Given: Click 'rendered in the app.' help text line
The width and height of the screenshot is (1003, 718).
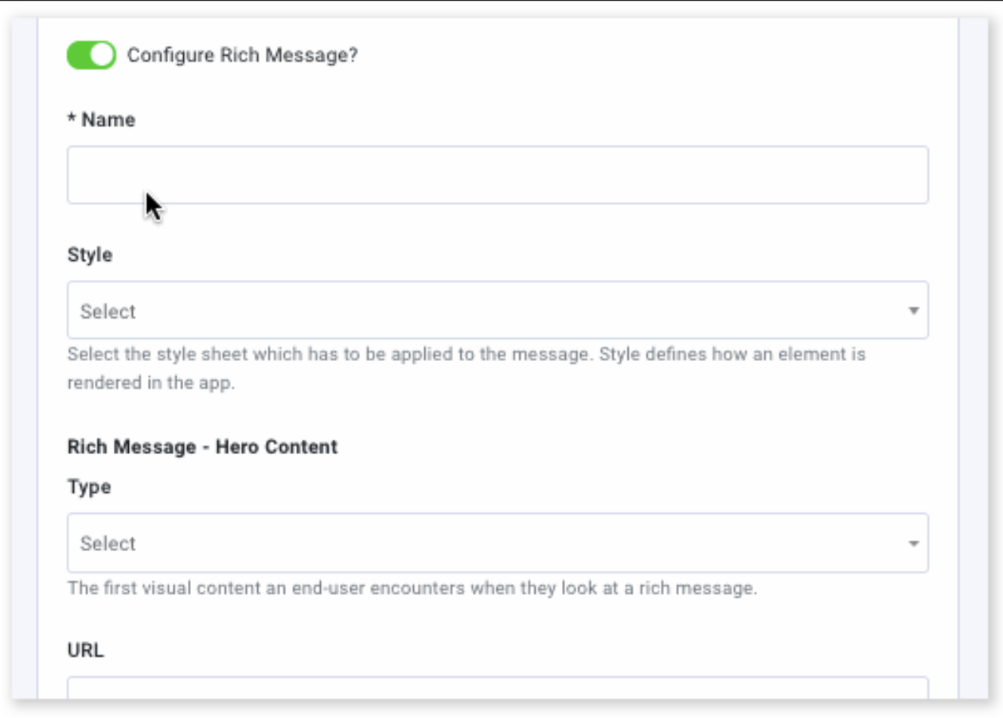Looking at the screenshot, I should 151,382.
